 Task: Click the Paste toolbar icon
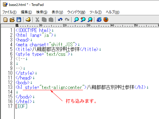coord(51,20)
